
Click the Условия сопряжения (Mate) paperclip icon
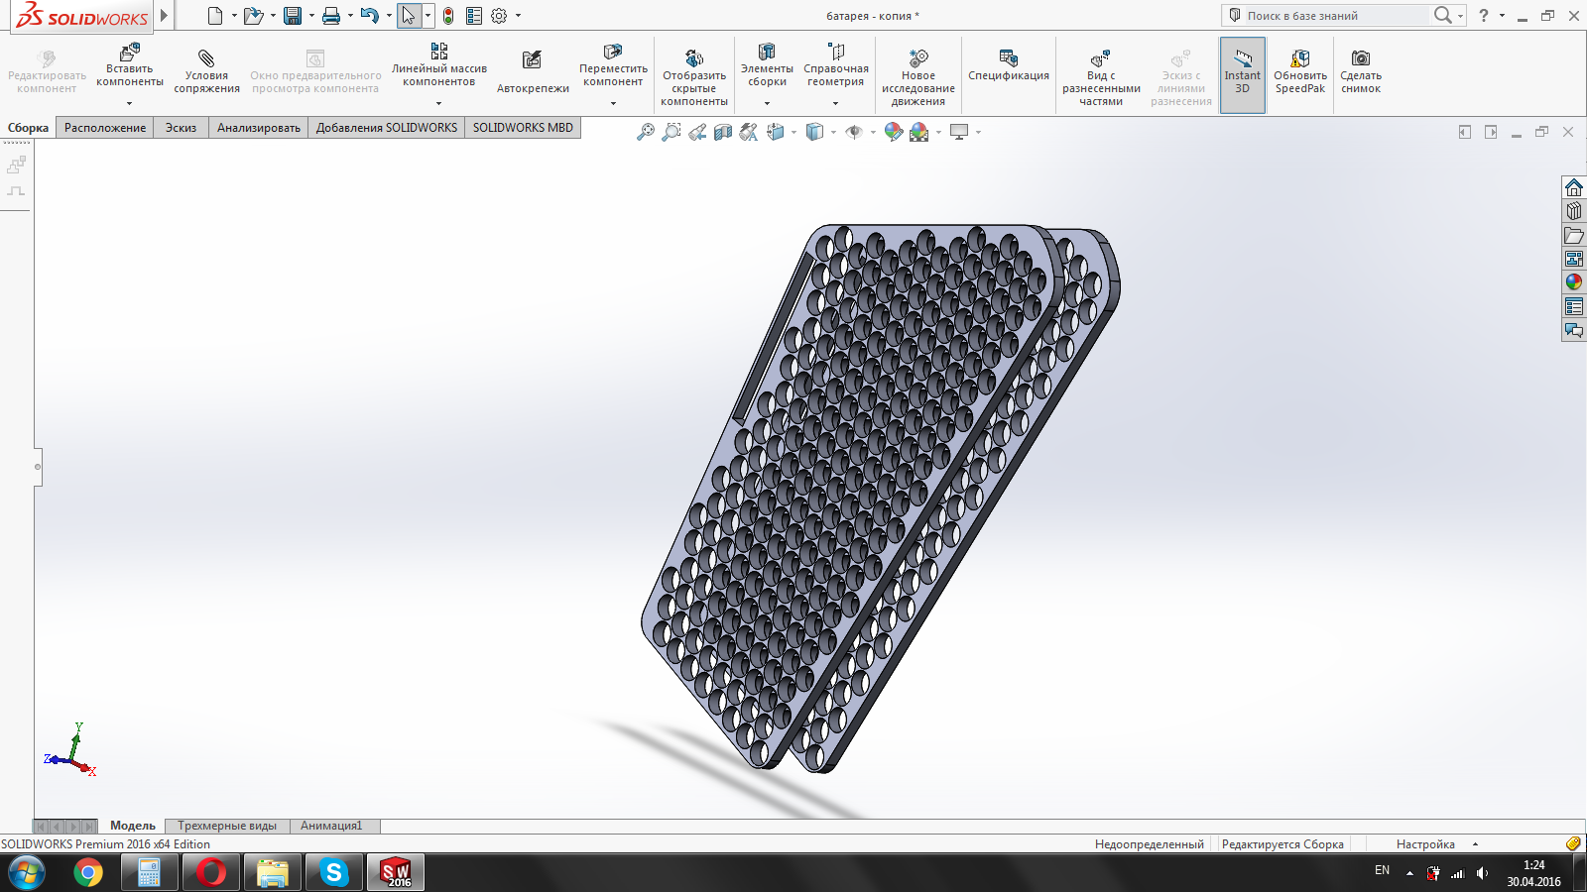[x=206, y=58]
